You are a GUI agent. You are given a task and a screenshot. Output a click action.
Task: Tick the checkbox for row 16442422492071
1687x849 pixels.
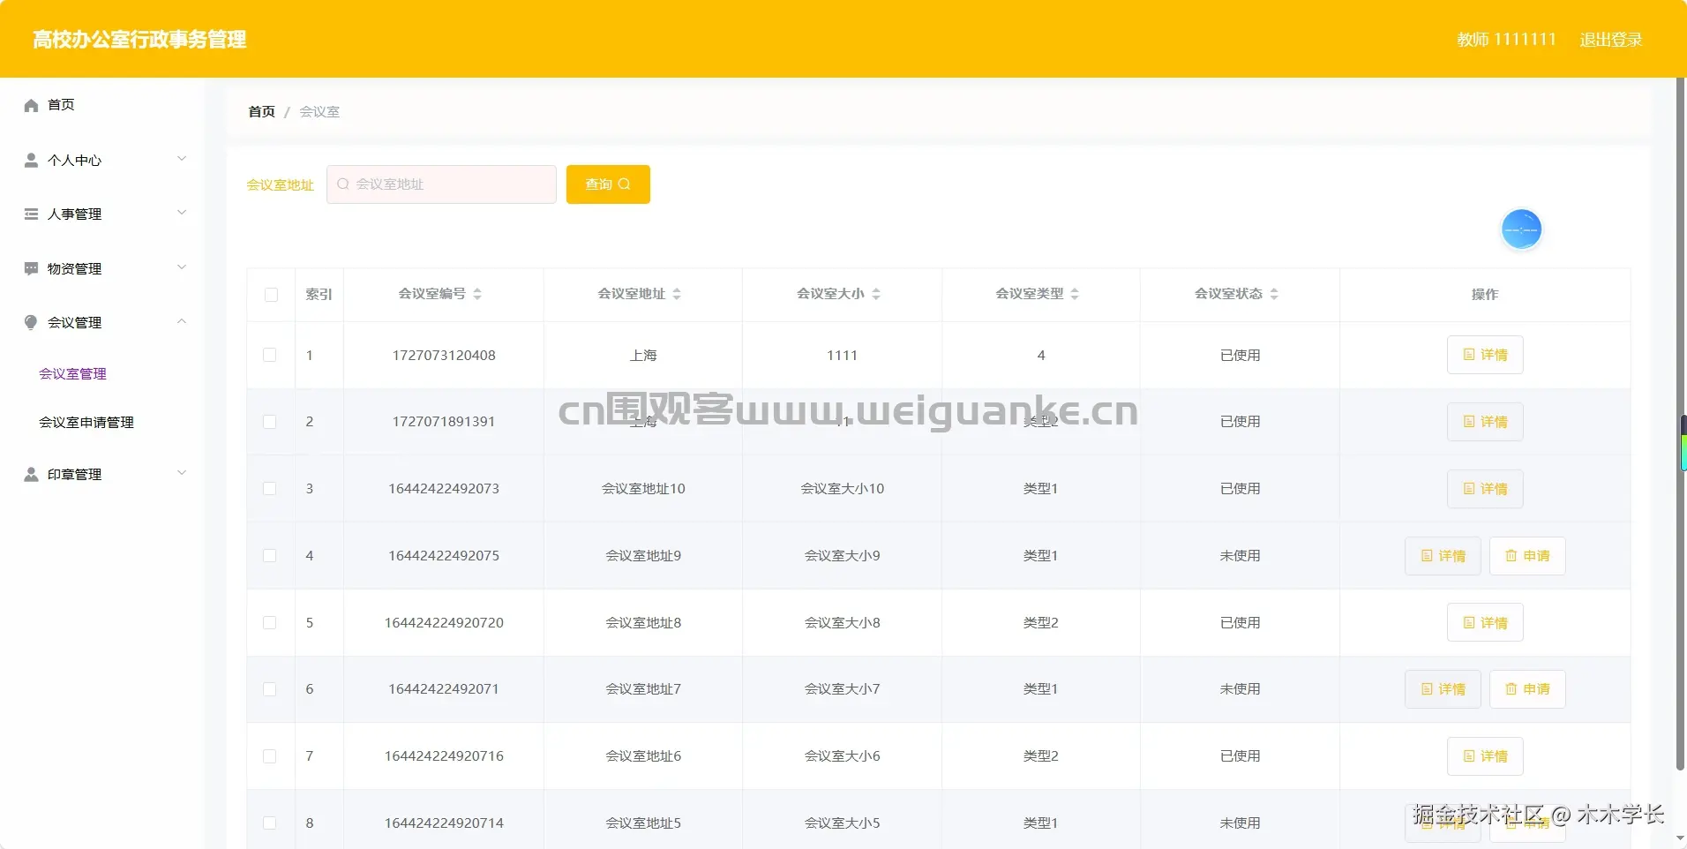click(270, 689)
